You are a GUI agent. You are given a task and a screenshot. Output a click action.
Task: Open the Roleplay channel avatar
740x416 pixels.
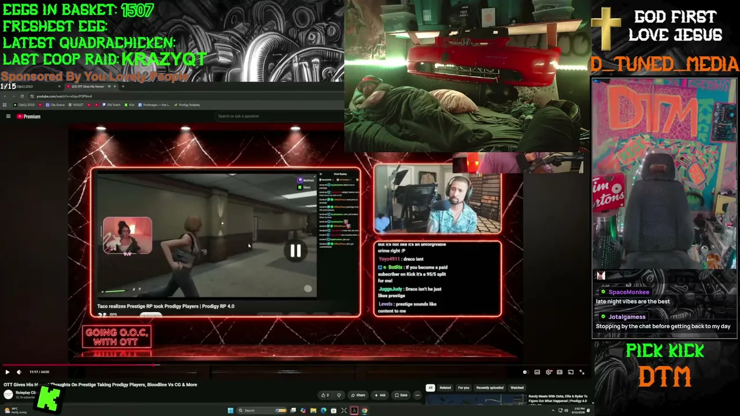8,394
